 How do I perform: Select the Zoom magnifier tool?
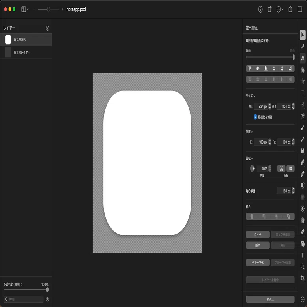pos(303,266)
